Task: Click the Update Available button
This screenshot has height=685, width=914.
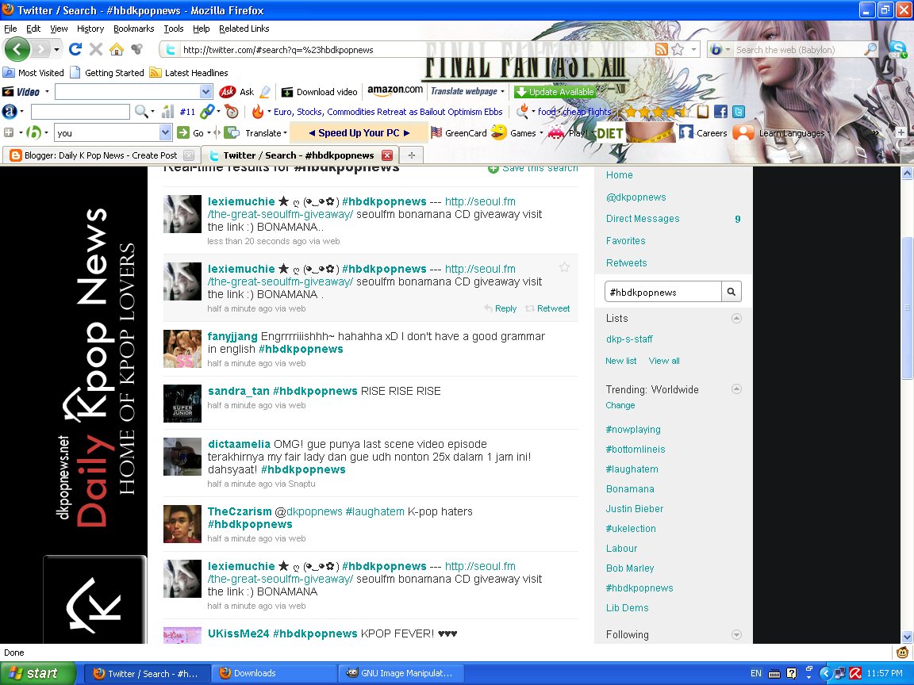Action: point(555,92)
